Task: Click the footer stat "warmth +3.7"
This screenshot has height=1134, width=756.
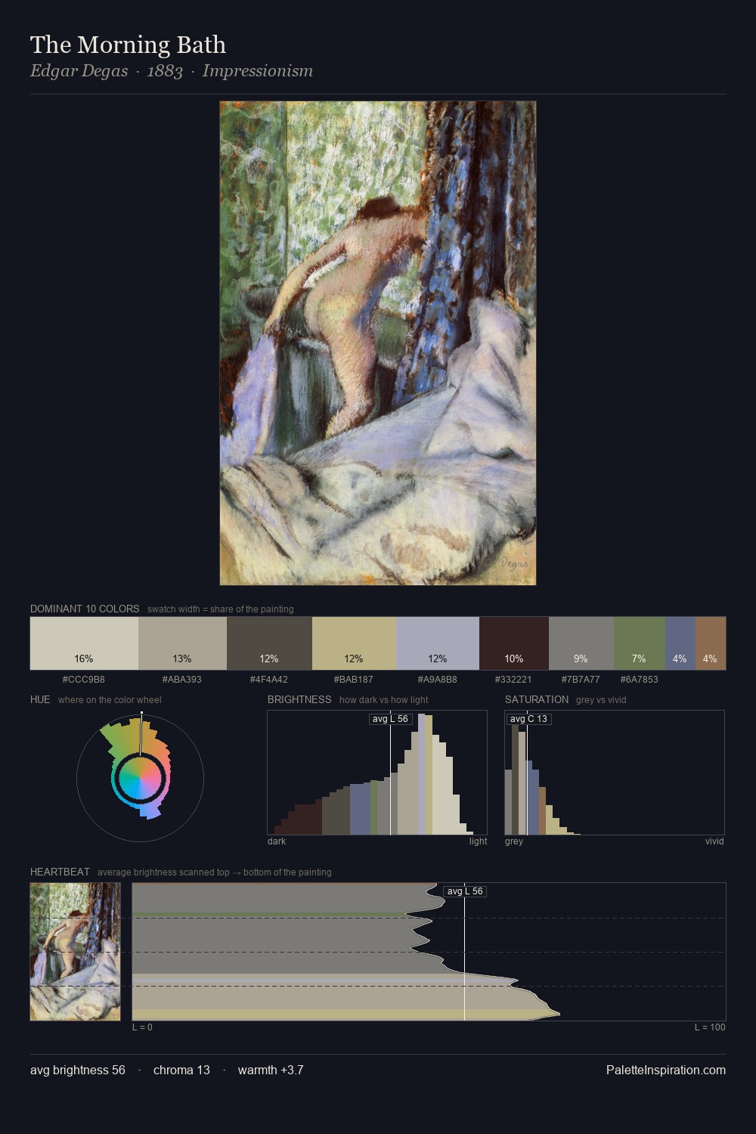Action: [x=271, y=1070]
